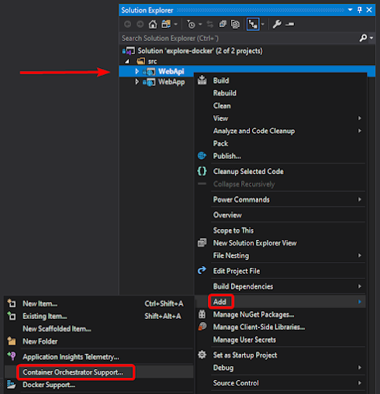The width and height of the screenshot is (380, 394).
Task: Click the Pending Changes Filter clock icon
Action: click(x=191, y=25)
